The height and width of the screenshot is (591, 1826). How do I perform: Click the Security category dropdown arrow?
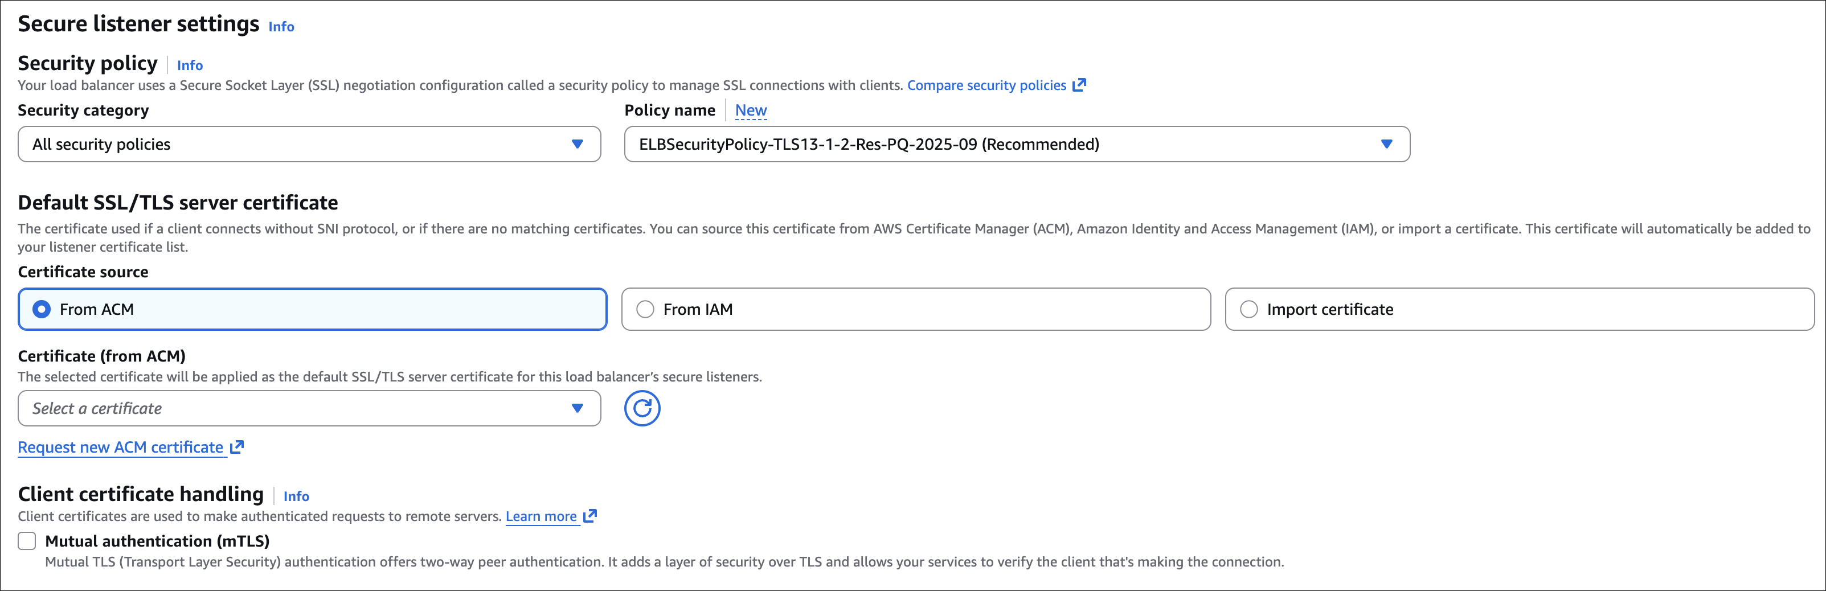(577, 145)
